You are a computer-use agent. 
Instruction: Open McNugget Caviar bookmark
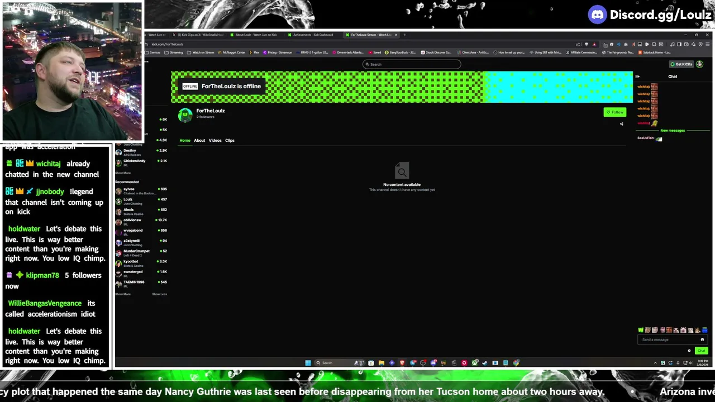tap(232, 52)
